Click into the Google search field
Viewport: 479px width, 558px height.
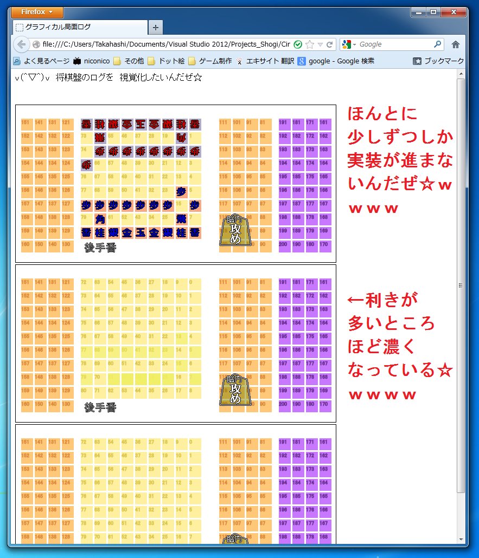[395, 44]
